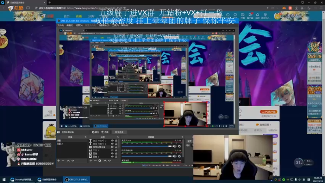This screenshot has height=183, width=325.
Task: Mute the 视频采集设备 mixer speaker icon
Action: tap(175, 156)
